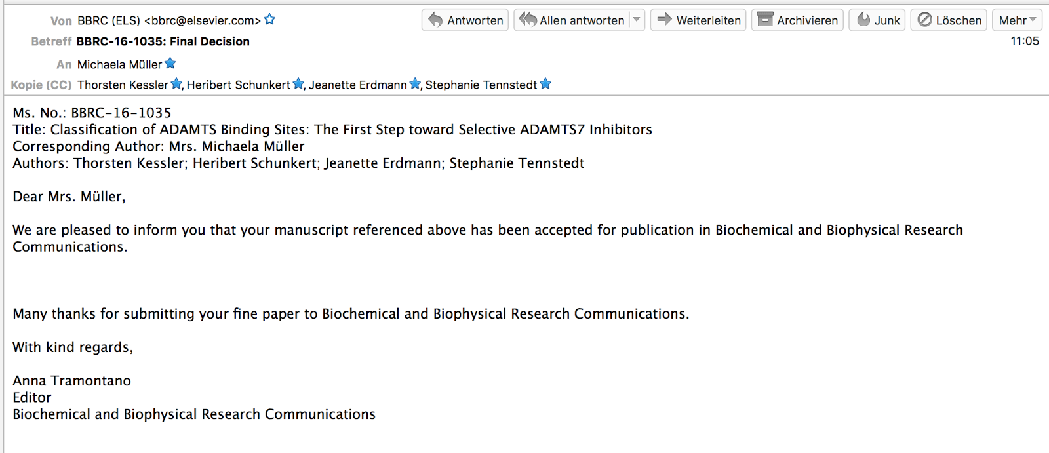Image resolution: width=1049 pixels, height=453 pixels.
Task: Click star icon beside Stephanie Tennstedt
Action: pos(545,84)
